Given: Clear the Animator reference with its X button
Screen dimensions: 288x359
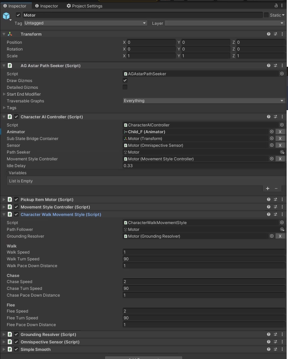Looking at the screenshot, I should point(280,132).
